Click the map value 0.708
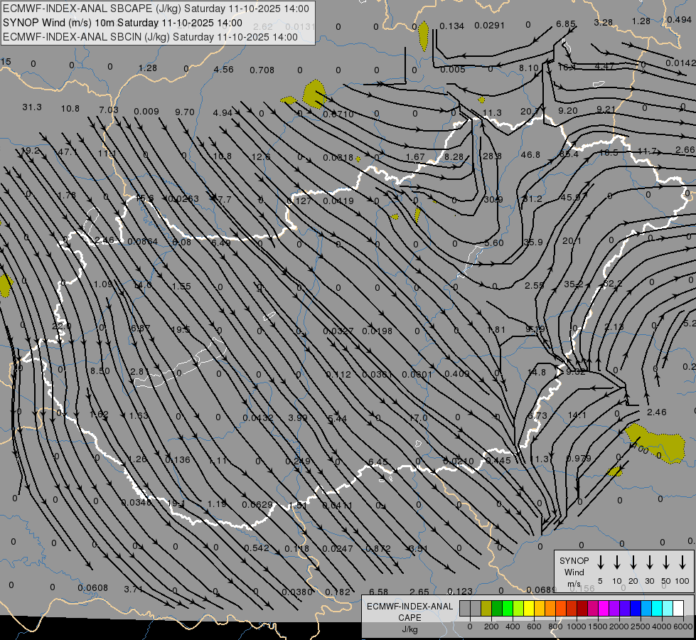The height and width of the screenshot is (640, 696). point(262,70)
